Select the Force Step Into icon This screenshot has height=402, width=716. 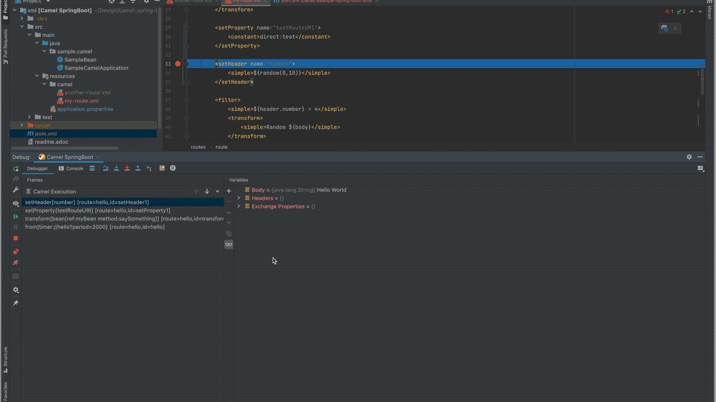[127, 168]
